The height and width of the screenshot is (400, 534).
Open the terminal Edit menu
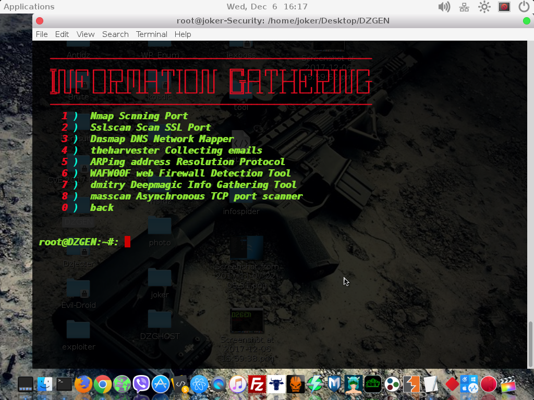point(62,34)
